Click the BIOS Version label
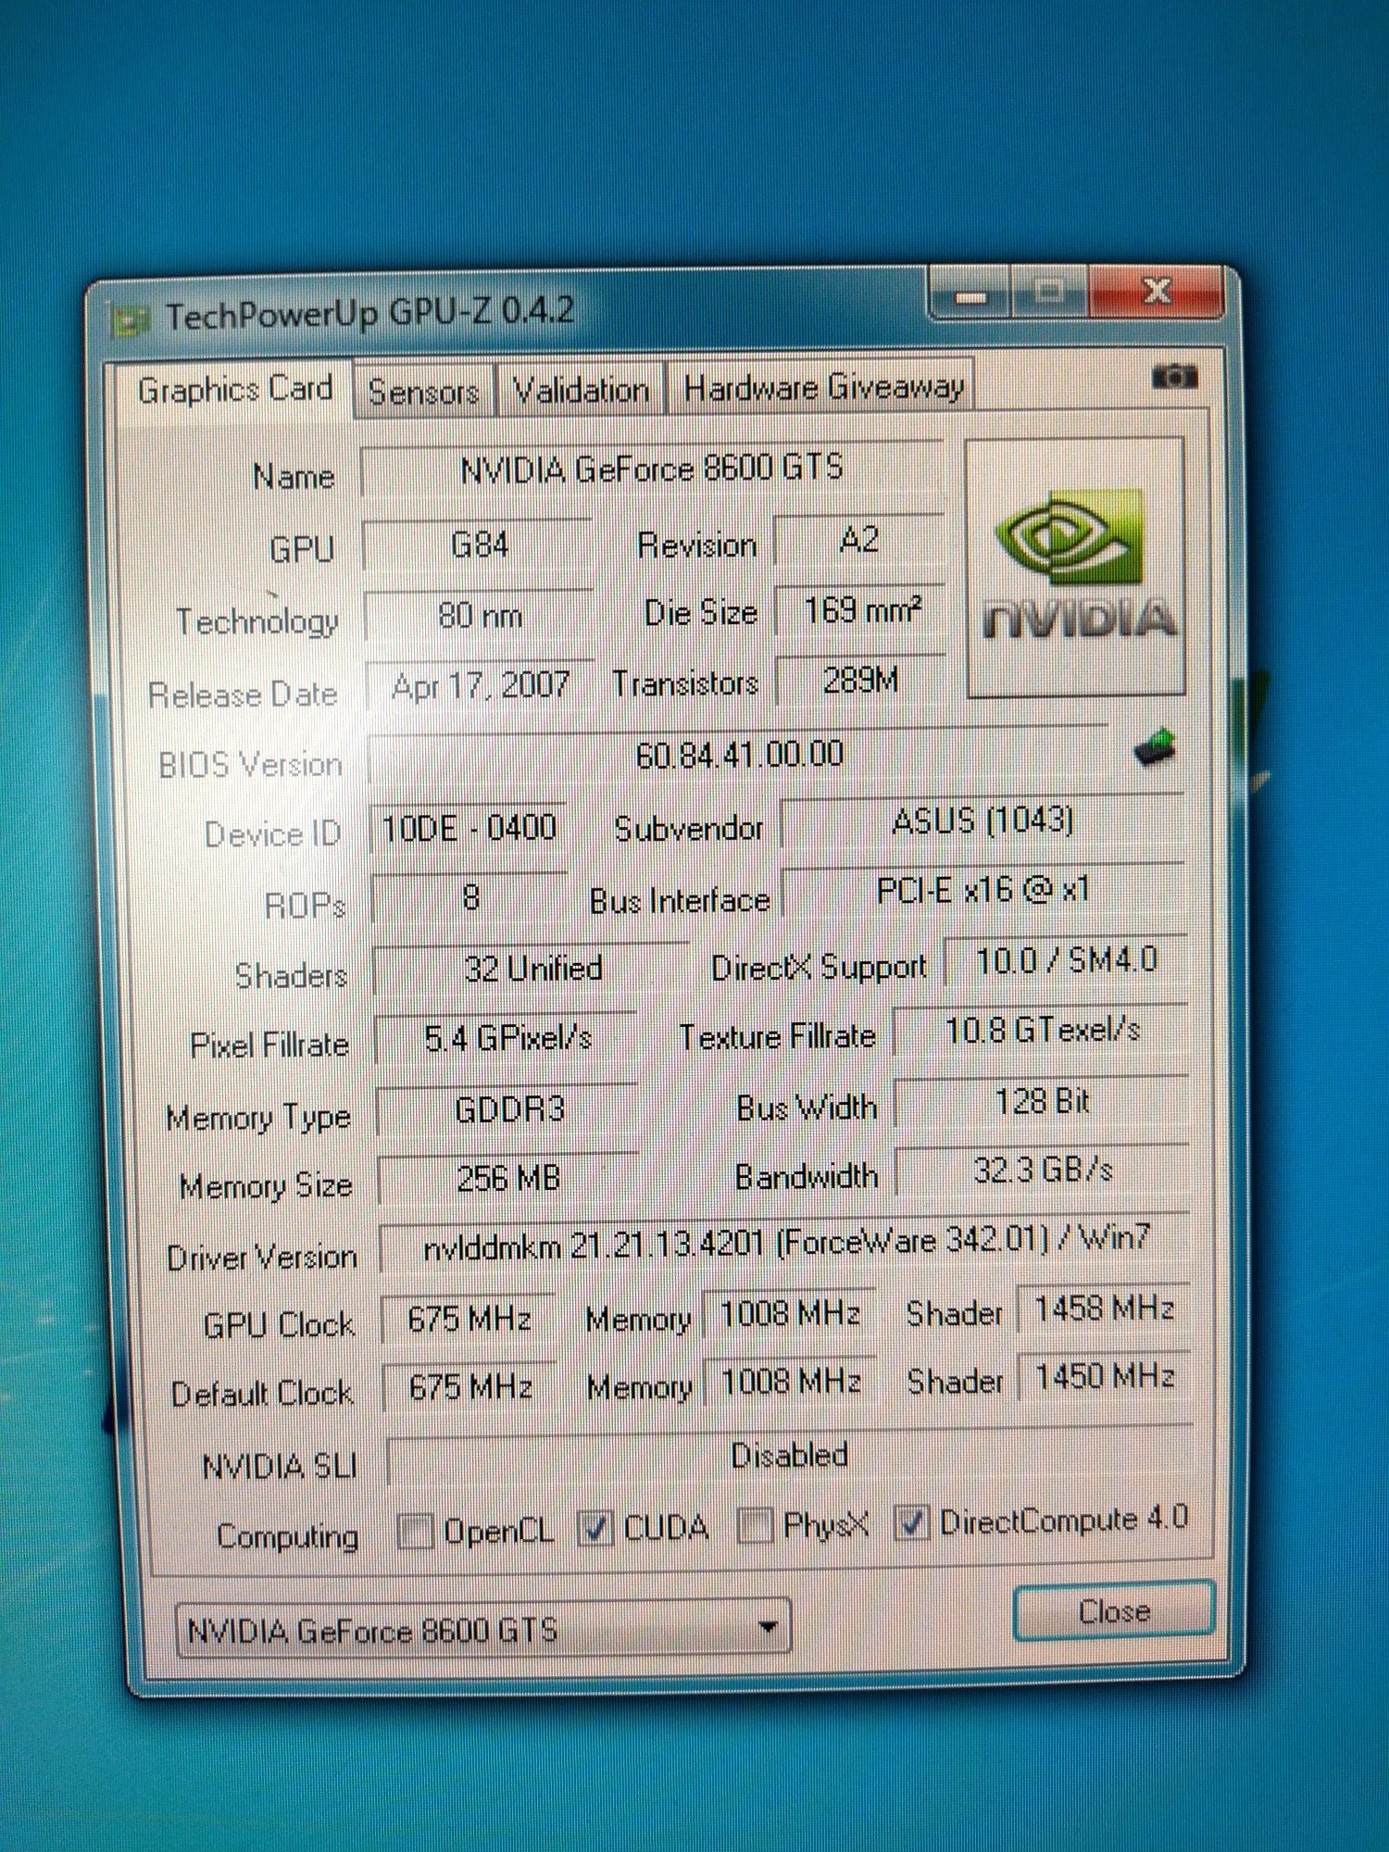Viewport: 1389px width, 1852px height. (251, 765)
